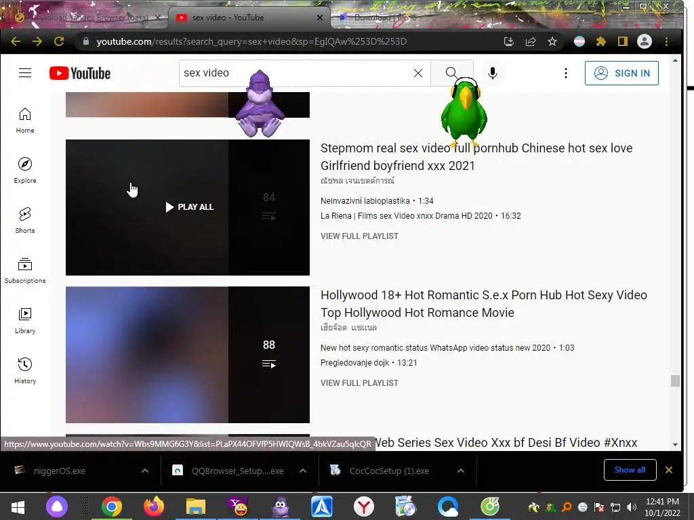Screen dimensions: 694x520
Task: Click the vertical scrollbar thumb
Action: [675, 381]
